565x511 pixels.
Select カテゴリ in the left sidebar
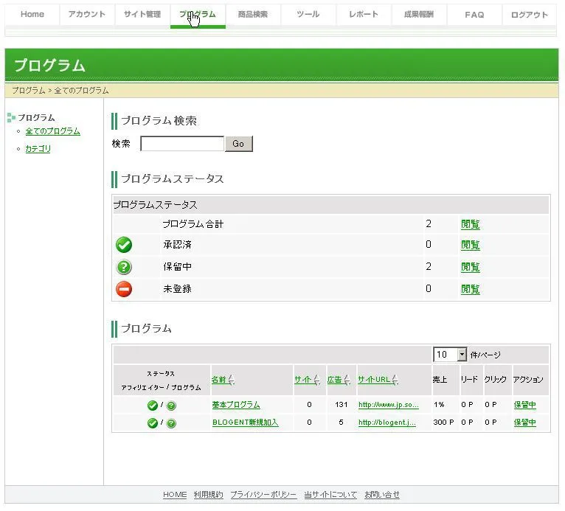(38, 149)
